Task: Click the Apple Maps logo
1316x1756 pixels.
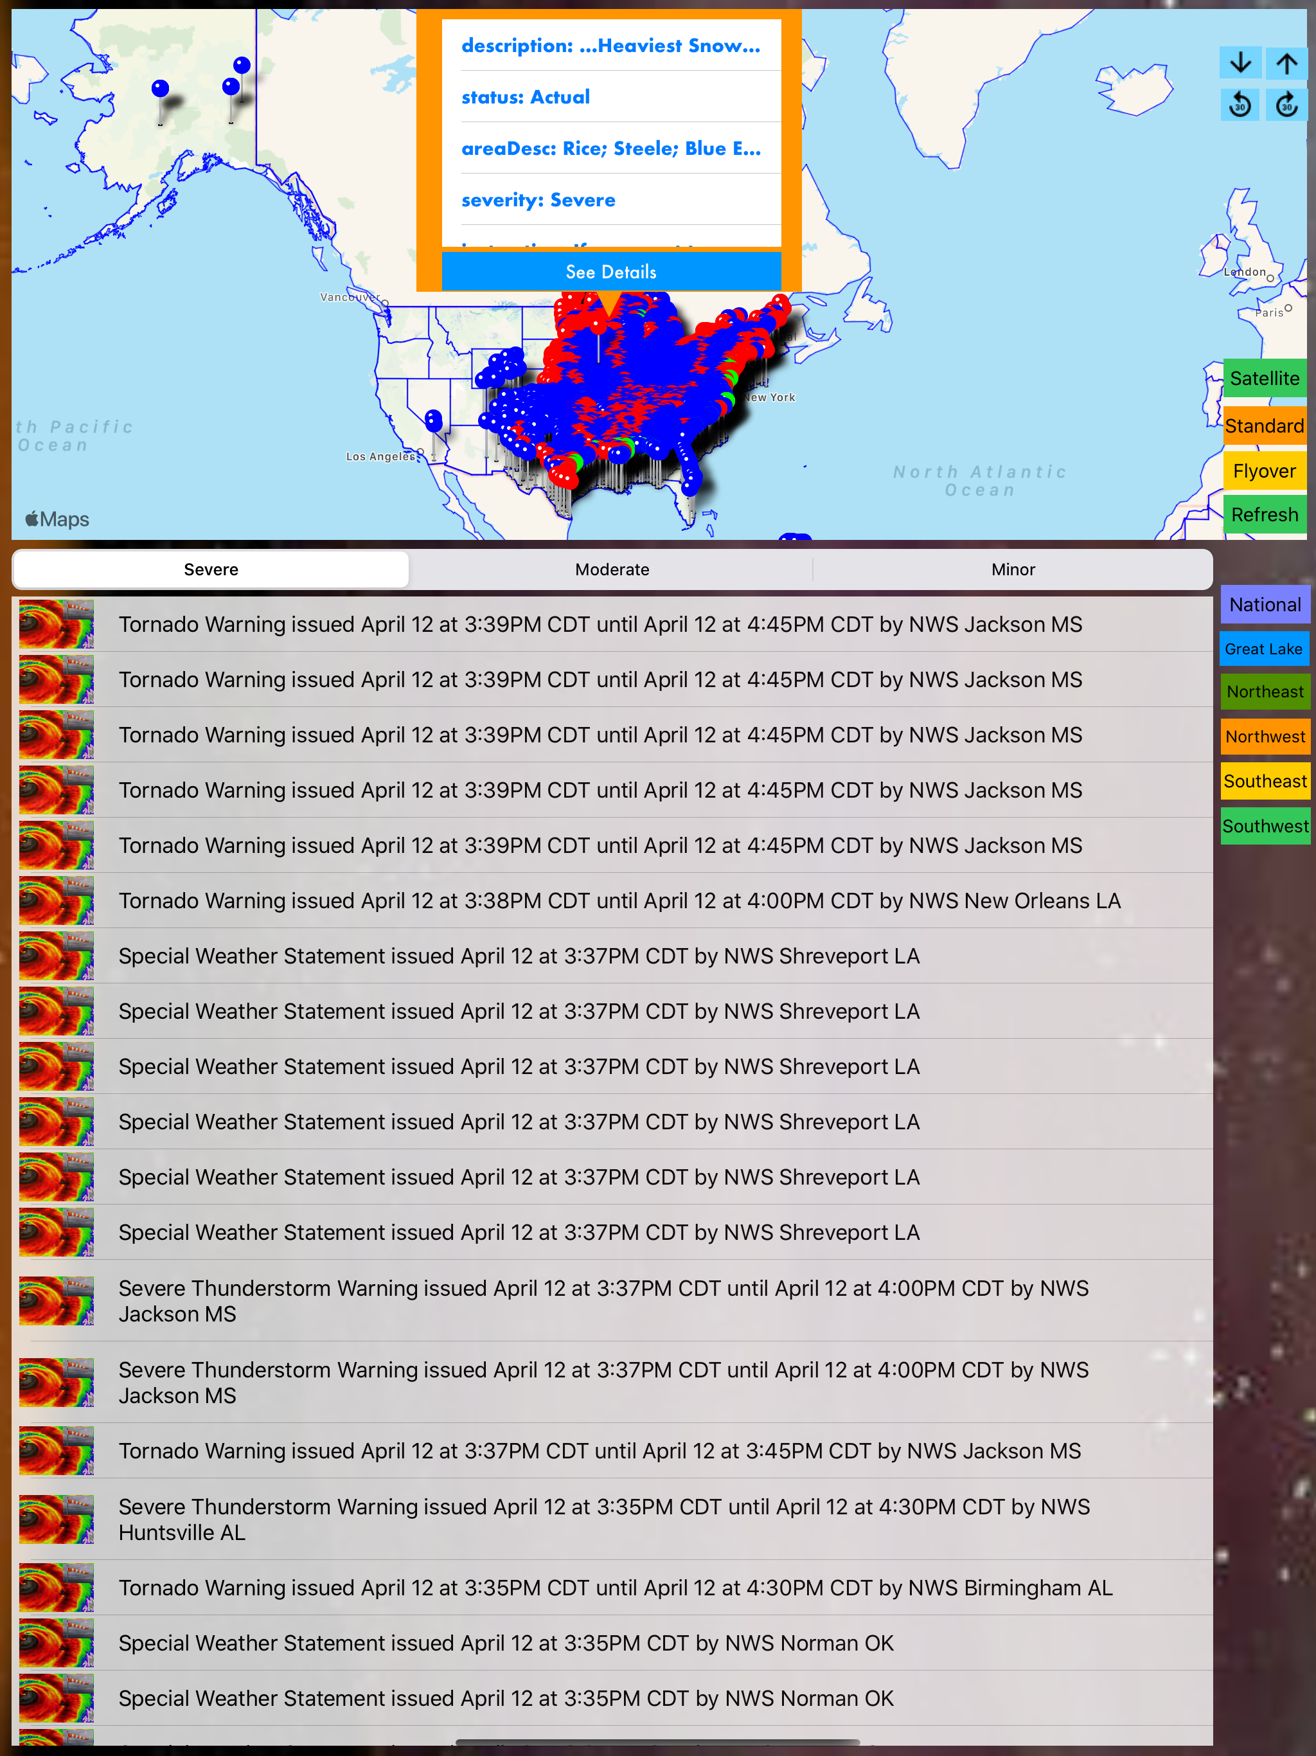Action: 57,519
